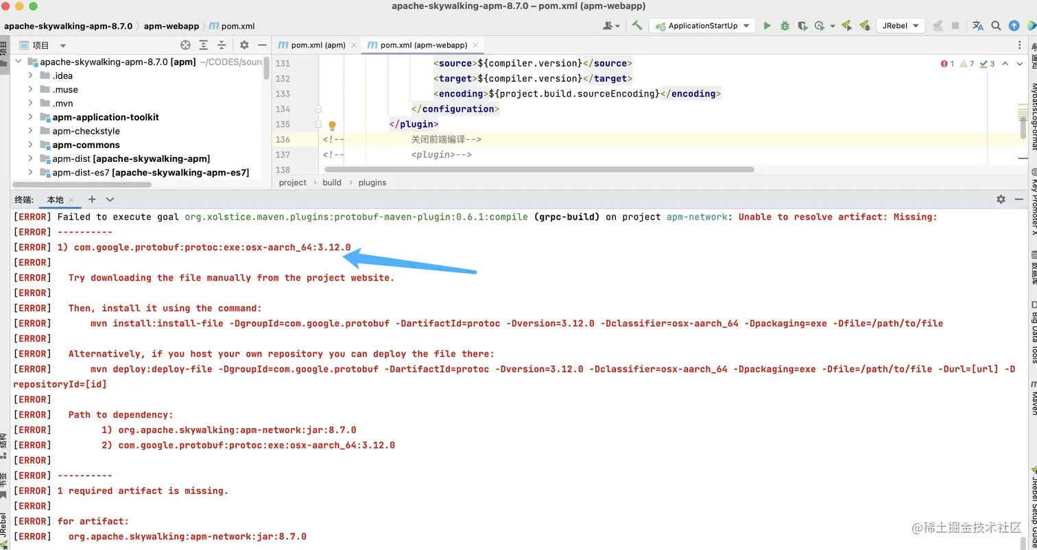Screen dimensions: 1037x550
Task: Go to next highlighted error arrow
Action: point(1020,64)
